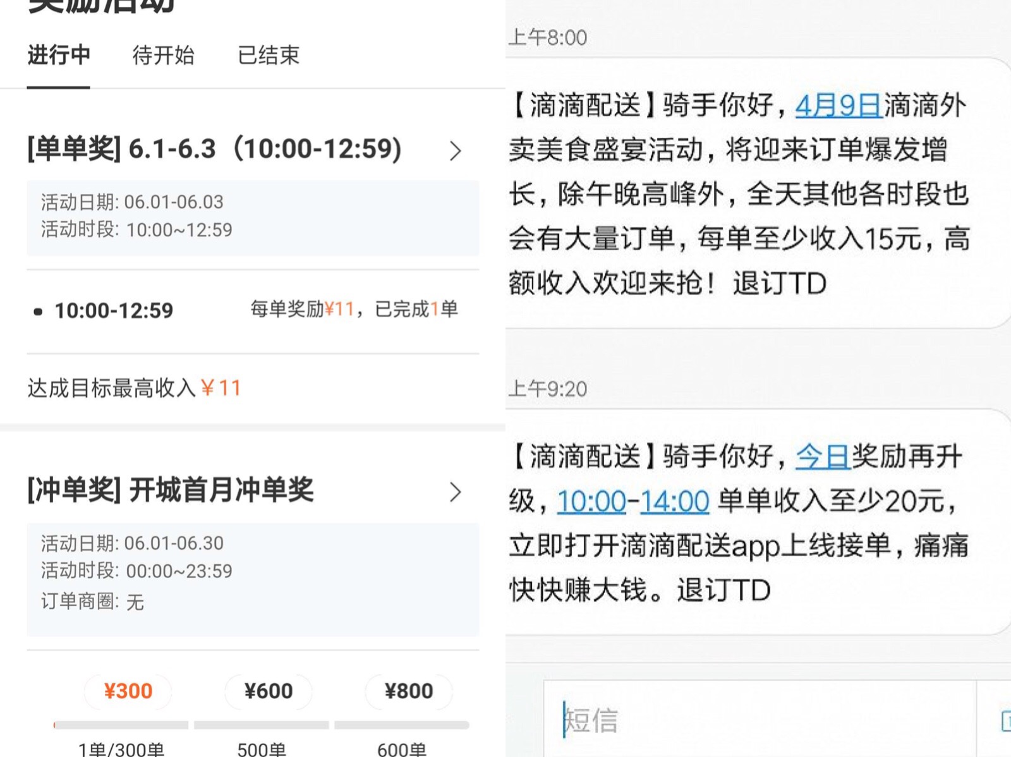The width and height of the screenshot is (1011, 757).
Task: Open the [冲单奖] 开城首月冲单奖 title
Action: coord(171,490)
